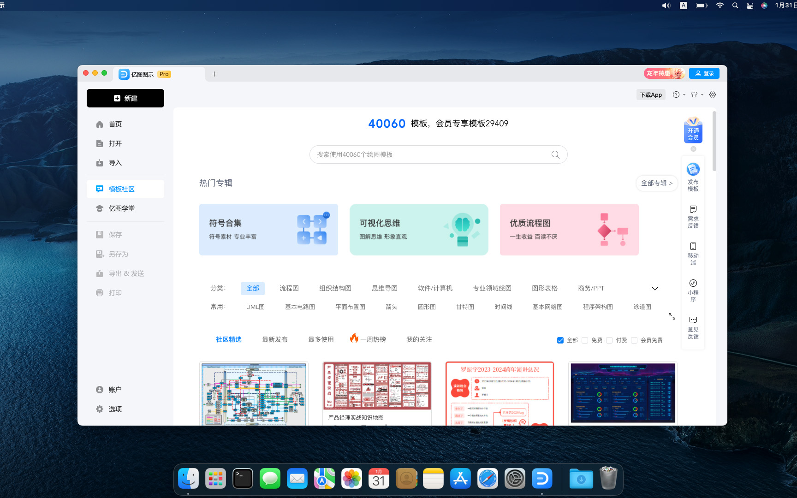
Task: Enable the 免费 filter
Action: point(585,340)
